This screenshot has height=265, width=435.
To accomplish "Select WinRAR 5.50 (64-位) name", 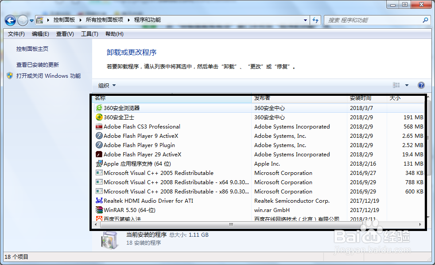I will pyautogui.click(x=129, y=210).
